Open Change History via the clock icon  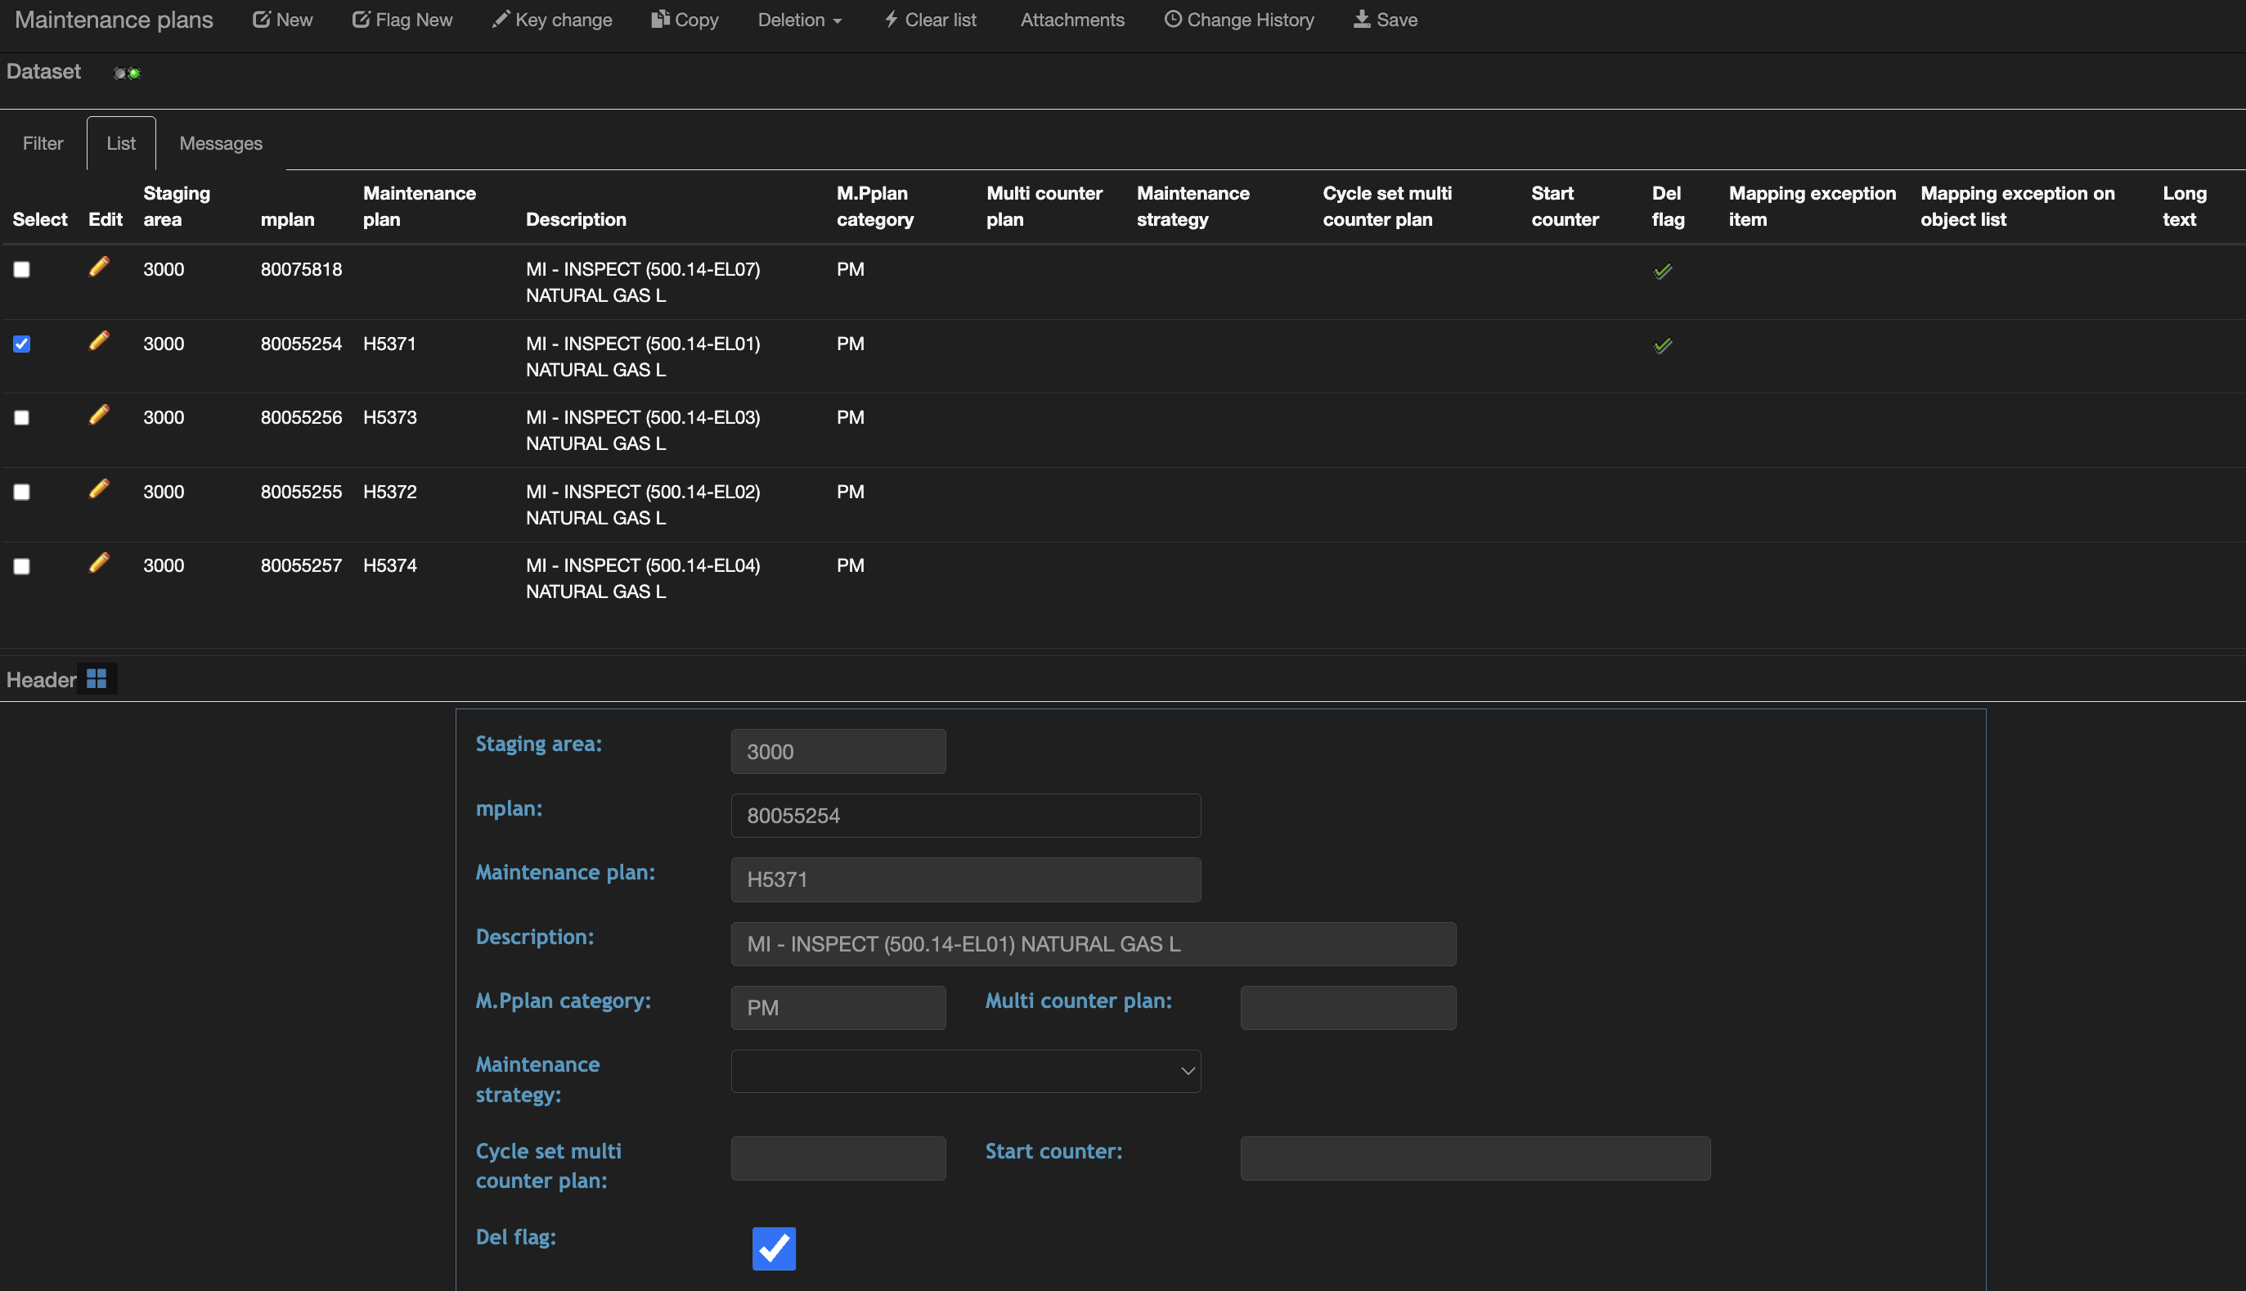(x=1172, y=19)
